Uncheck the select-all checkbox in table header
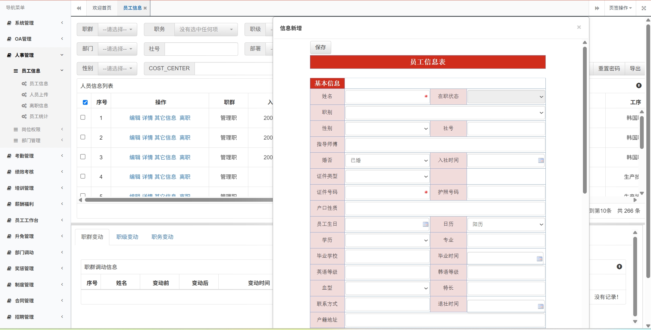 click(85, 102)
